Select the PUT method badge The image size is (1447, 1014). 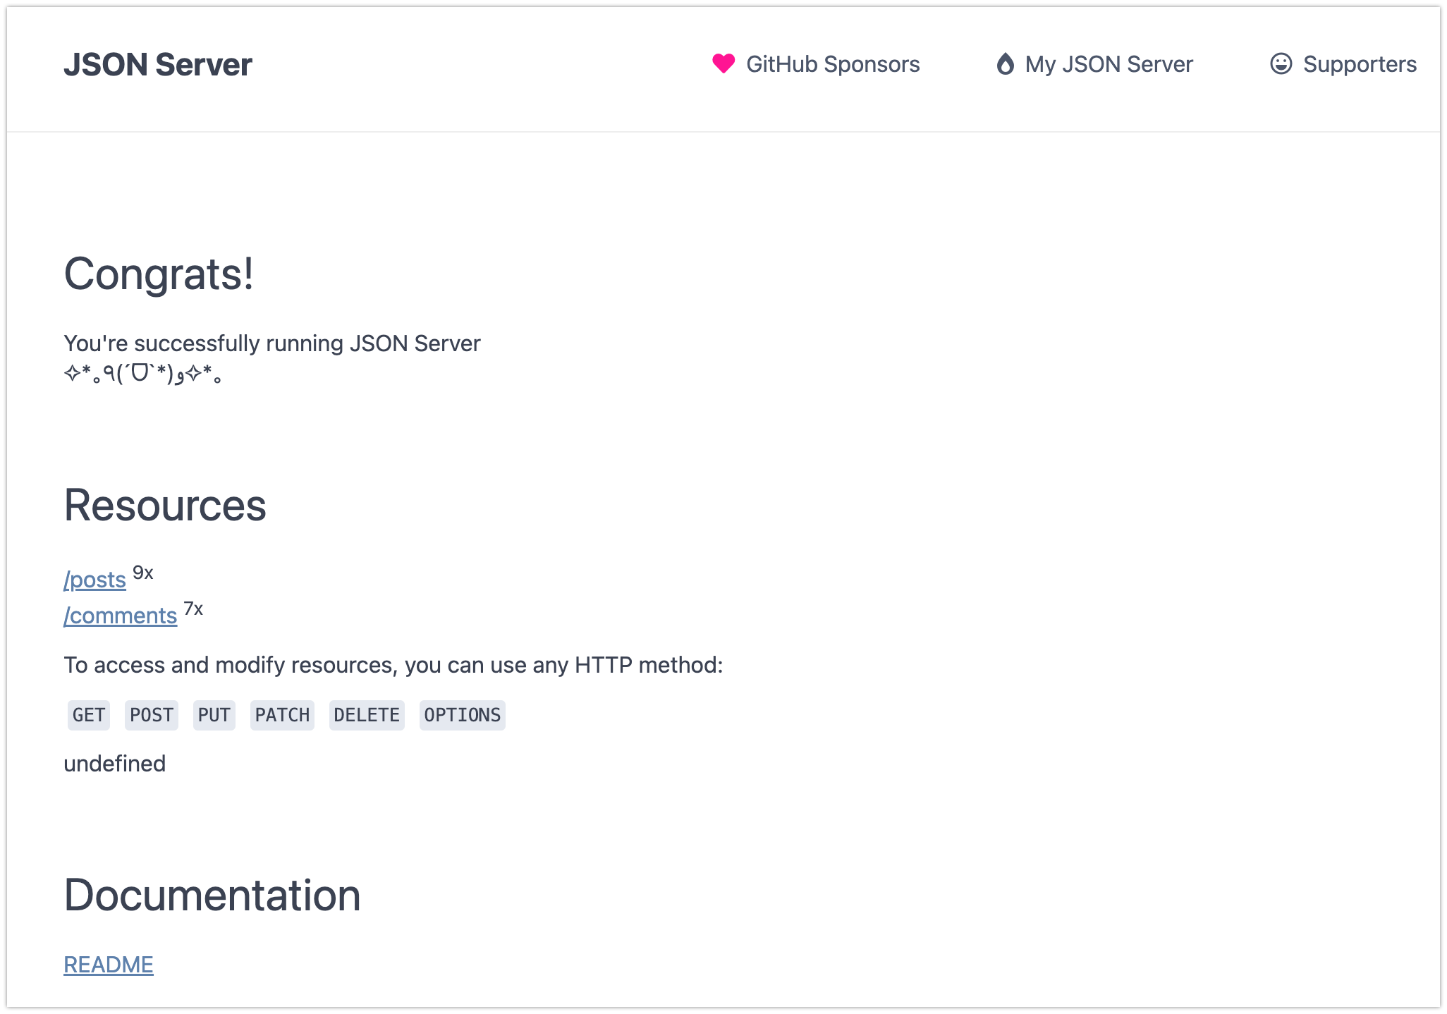click(214, 715)
